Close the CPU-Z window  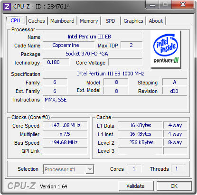183,5
